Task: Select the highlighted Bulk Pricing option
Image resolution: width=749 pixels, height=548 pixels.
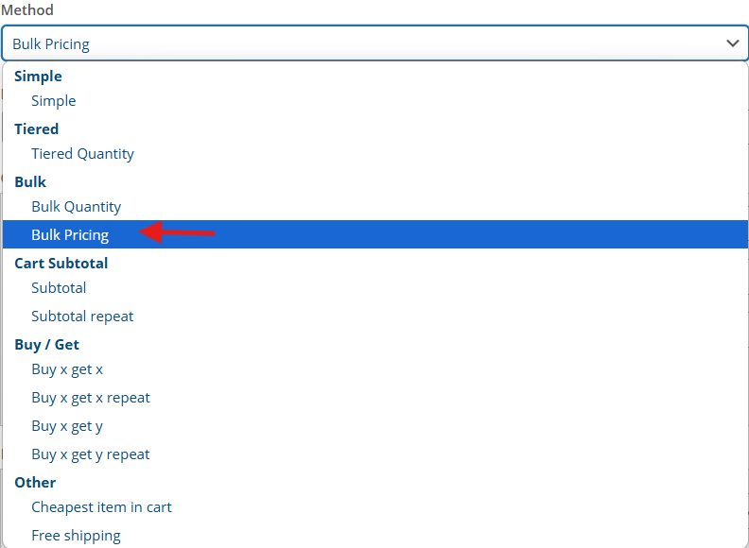Action: coord(375,234)
